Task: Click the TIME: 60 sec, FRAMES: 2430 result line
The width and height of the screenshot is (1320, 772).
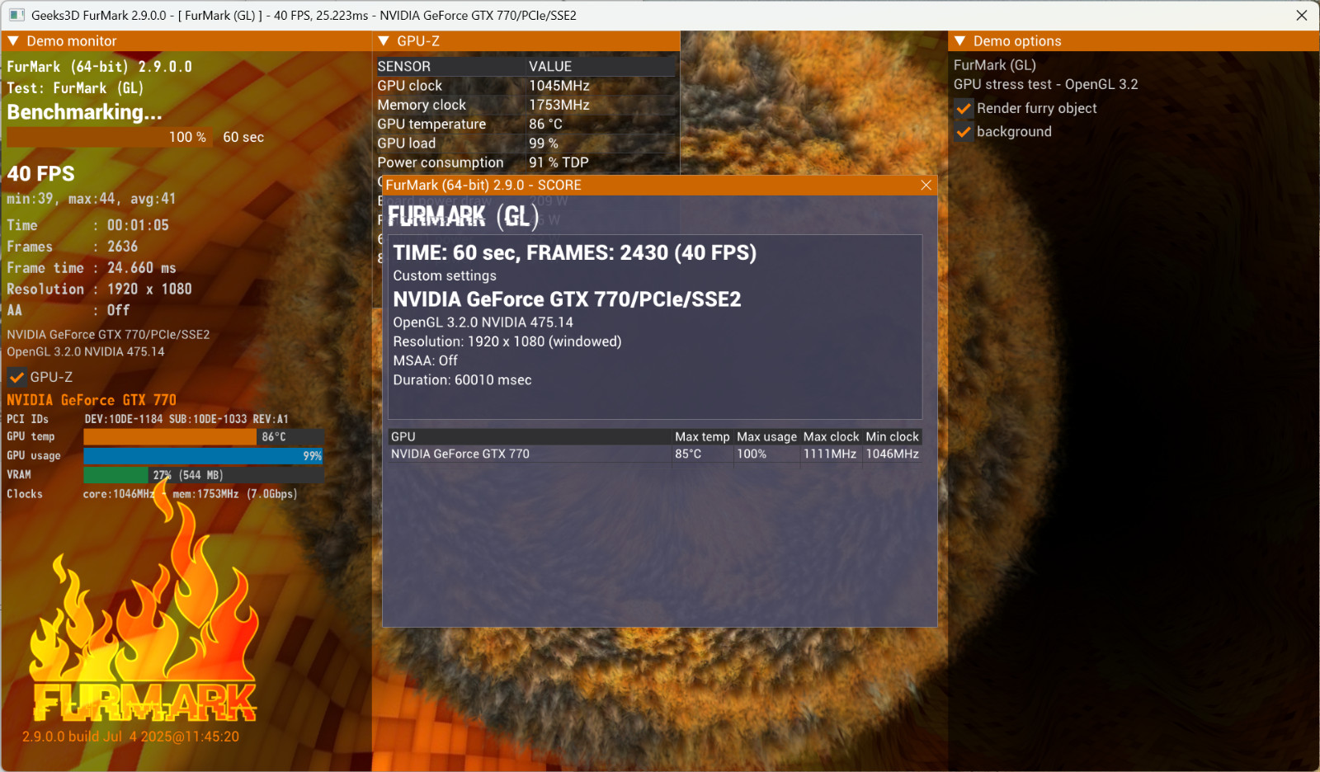Action: point(574,252)
